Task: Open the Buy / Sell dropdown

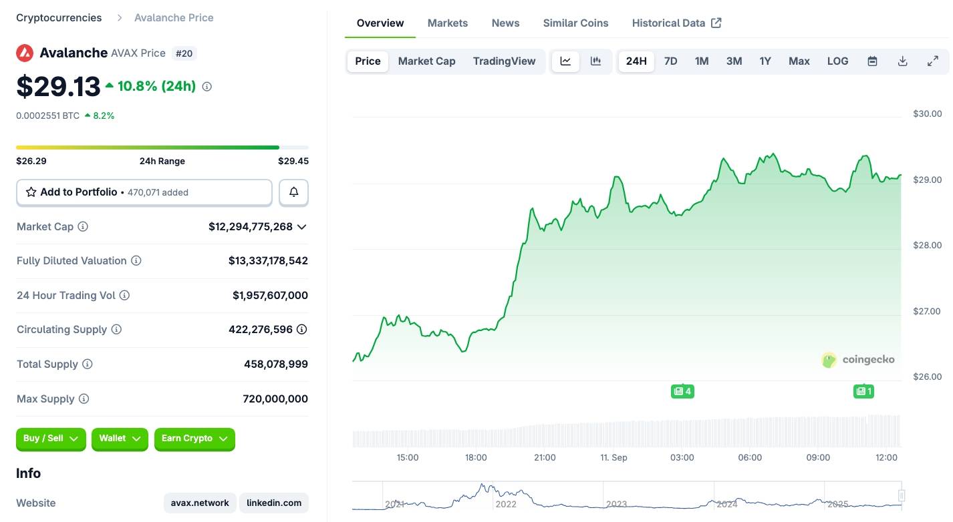Action: 51,439
